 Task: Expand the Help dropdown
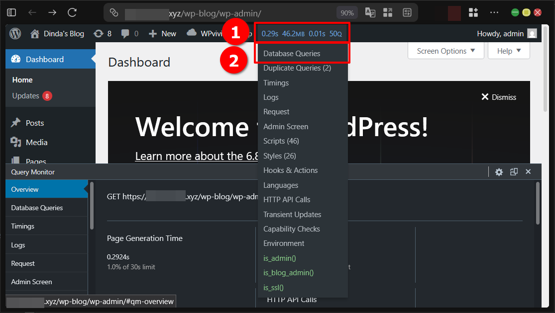[x=508, y=51]
